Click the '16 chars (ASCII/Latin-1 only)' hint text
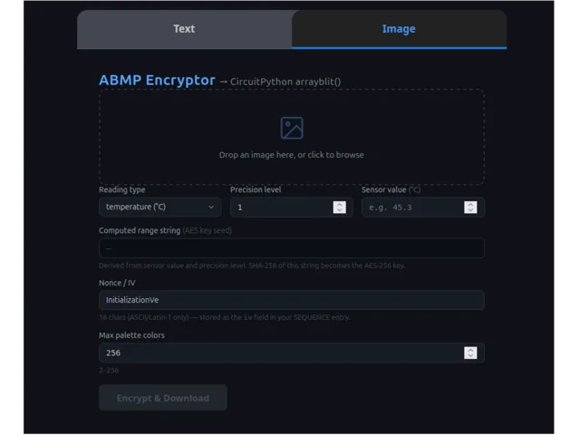This screenshot has width=580, height=435. point(144,317)
